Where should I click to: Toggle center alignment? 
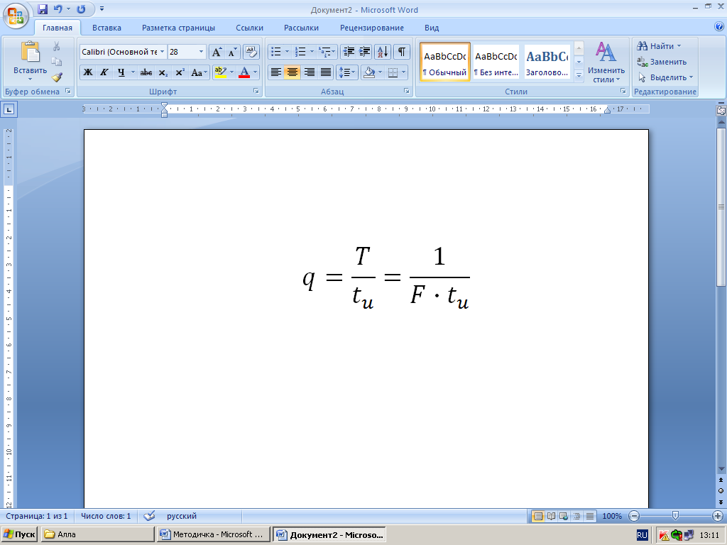[292, 72]
